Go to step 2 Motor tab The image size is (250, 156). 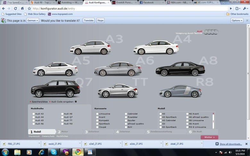64,132
